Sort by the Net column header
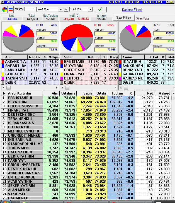175x203 pixels. (144, 93)
